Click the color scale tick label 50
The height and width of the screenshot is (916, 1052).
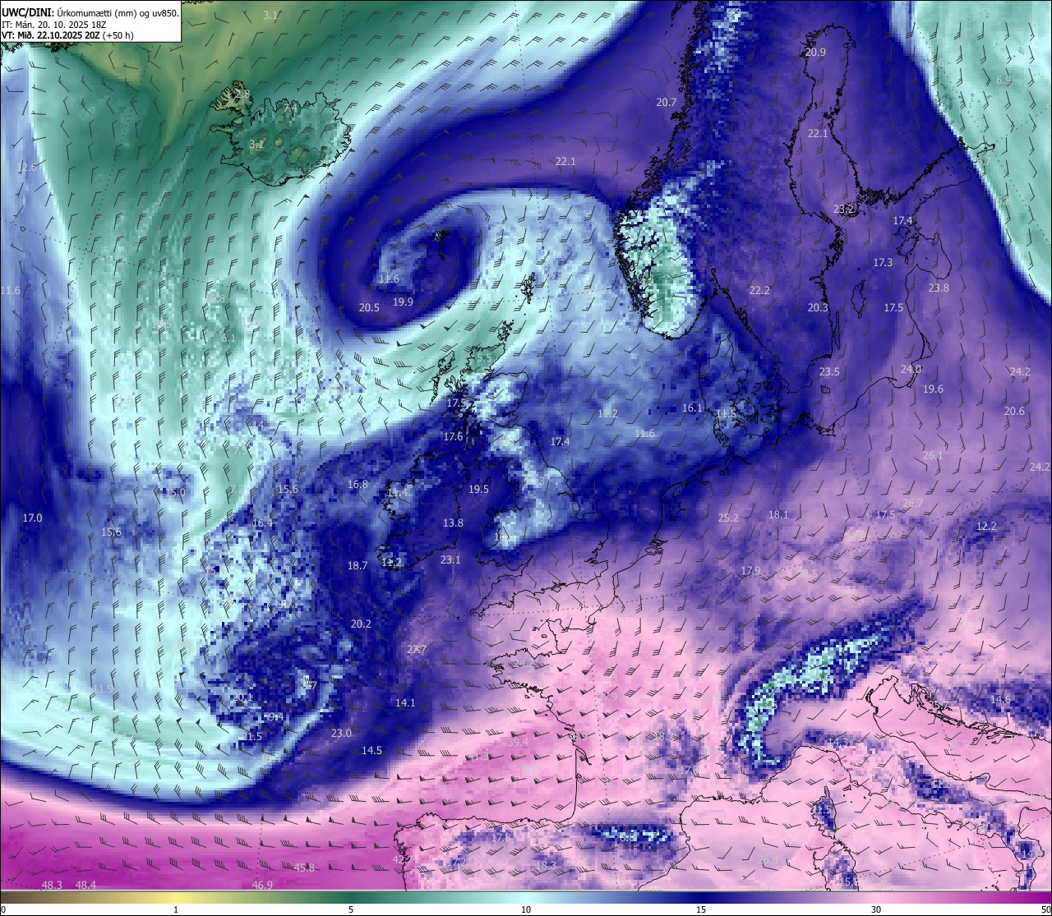tap(1045, 909)
